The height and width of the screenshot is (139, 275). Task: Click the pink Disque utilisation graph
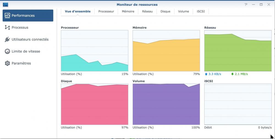(95, 104)
